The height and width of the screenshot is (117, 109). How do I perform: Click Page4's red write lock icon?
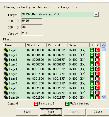(97, 69)
